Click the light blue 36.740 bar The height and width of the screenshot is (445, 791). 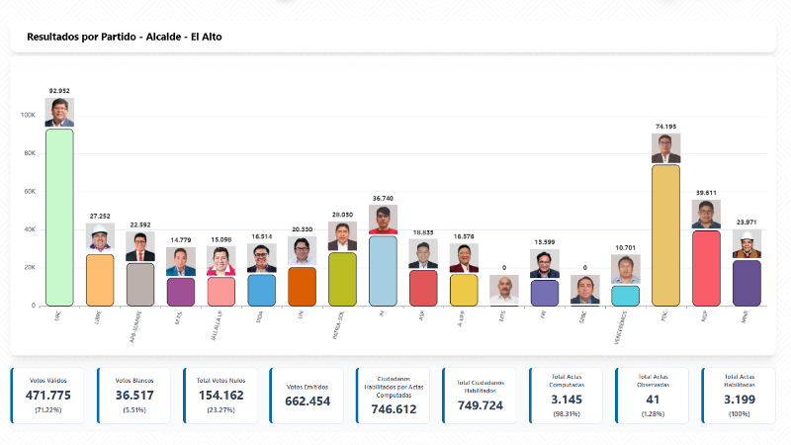[383, 270]
